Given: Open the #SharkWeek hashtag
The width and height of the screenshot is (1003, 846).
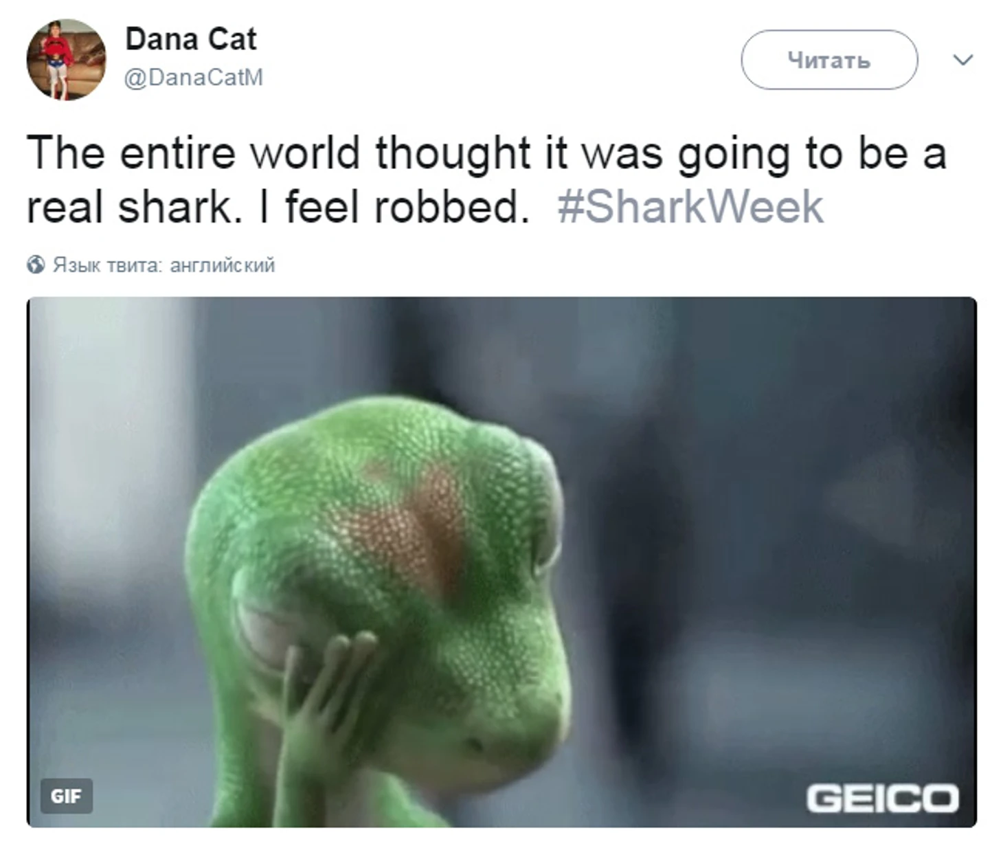Looking at the screenshot, I should click(x=690, y=207).
